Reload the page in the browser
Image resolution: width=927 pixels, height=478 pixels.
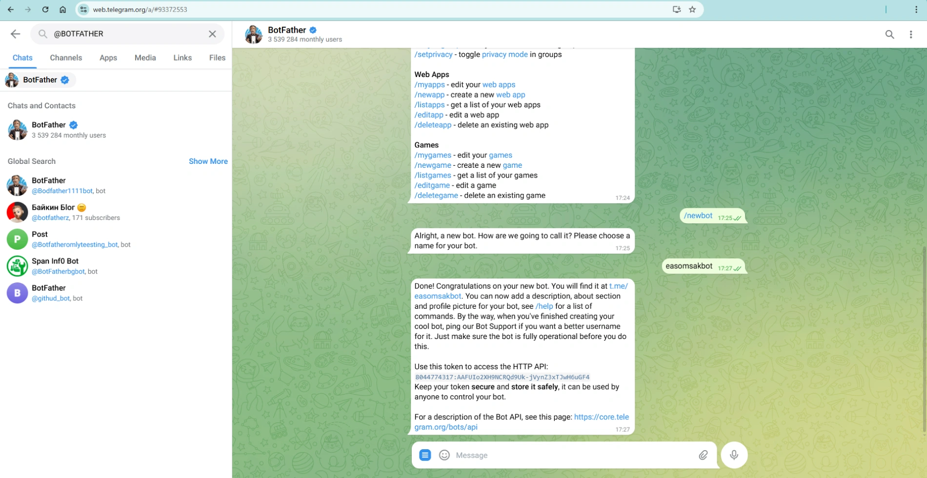(x=45, y=9)
